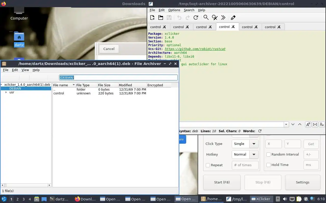
Task: Reload the document using the circular arrow icon
Action: (196, 18)
